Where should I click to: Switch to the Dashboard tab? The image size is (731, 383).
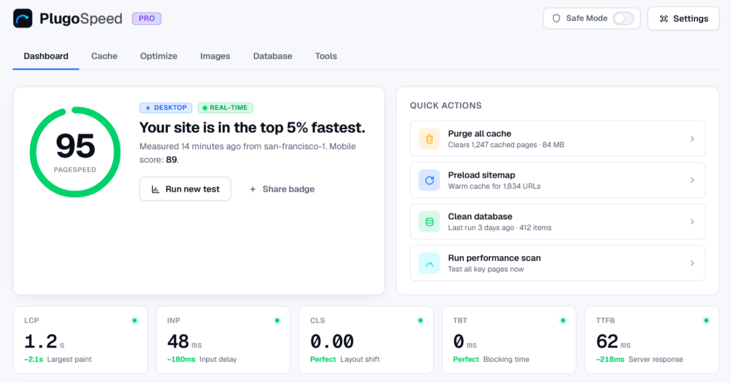pyautogui.click(x=46, y=56)
